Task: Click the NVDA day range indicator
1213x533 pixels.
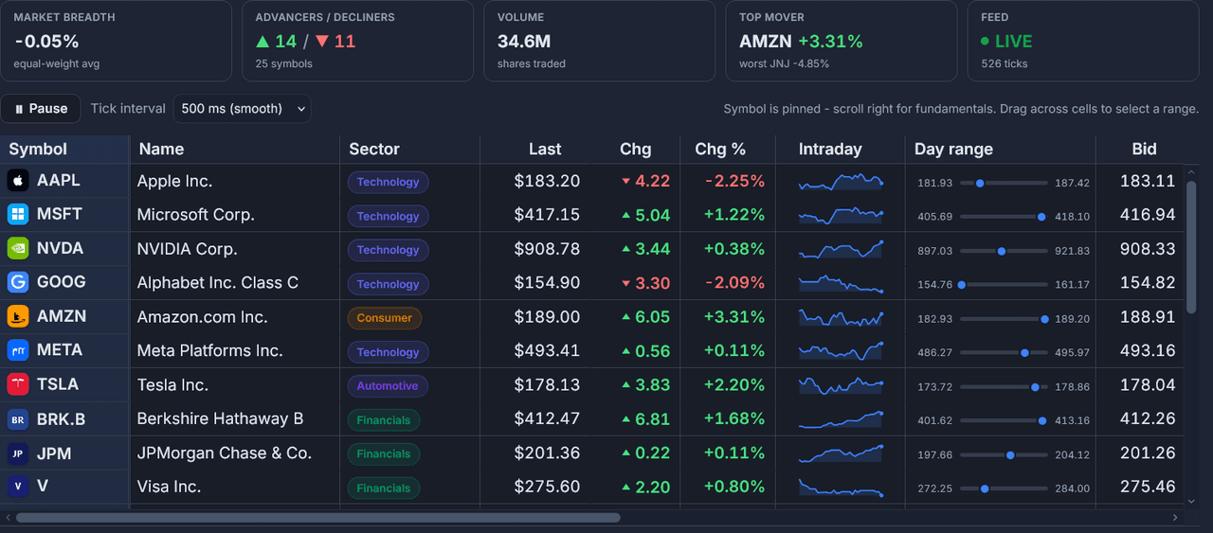Action: (1004, 251)
